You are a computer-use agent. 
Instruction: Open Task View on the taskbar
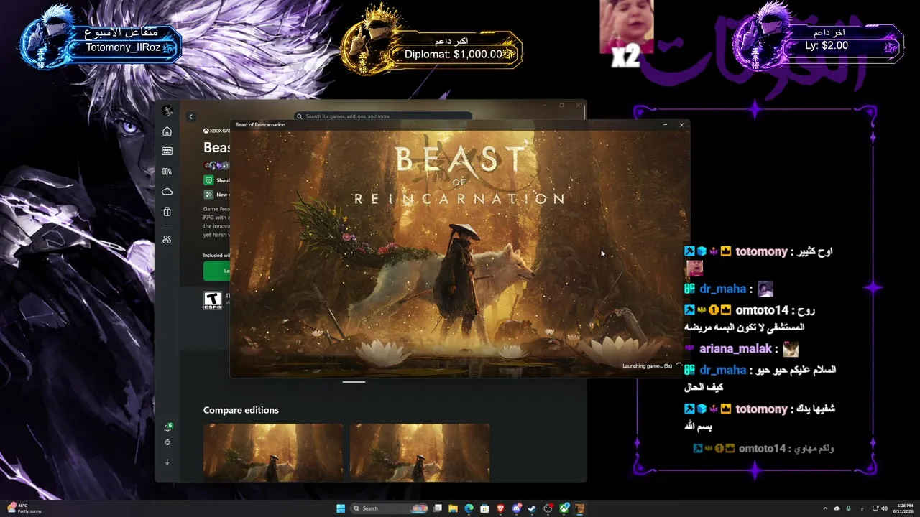(438, 508)
